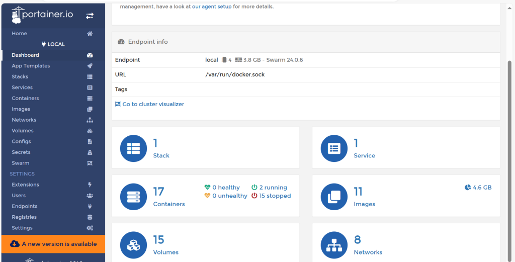Image resolution: width=515 pixels, height=262 pixels.
Task: Follow the agent setup link
Action: tap(216, 7)
